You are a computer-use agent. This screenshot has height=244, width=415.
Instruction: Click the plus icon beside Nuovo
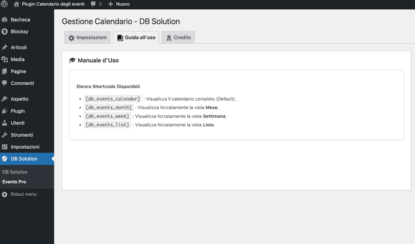click(x=111, y=4)
